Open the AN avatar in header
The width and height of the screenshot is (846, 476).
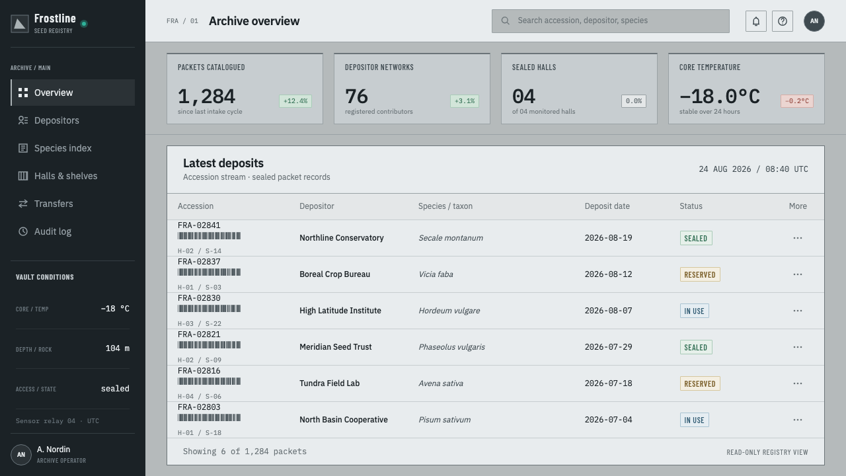pos(814,21)
